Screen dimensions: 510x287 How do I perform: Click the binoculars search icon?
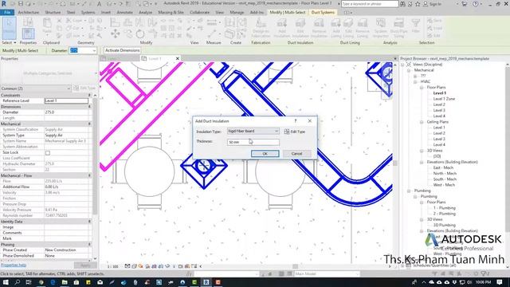pyautogui.click(x=403, y=4)
